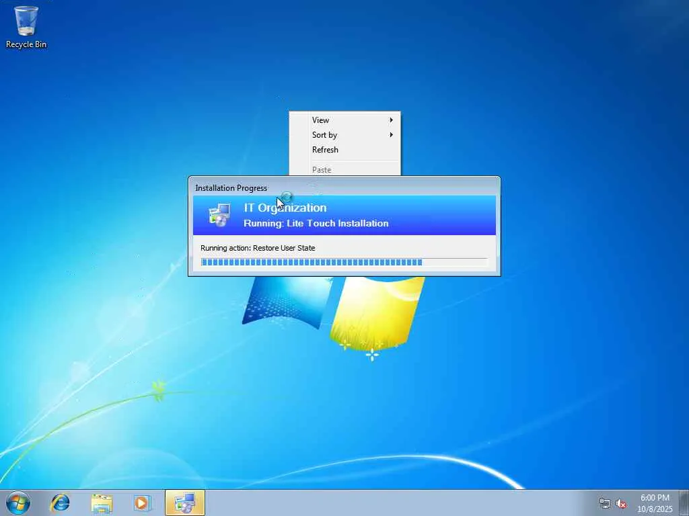Click the network status tray icon
Image resolution: width=689 pixels, height=516 pixels.
click(605, 503)
